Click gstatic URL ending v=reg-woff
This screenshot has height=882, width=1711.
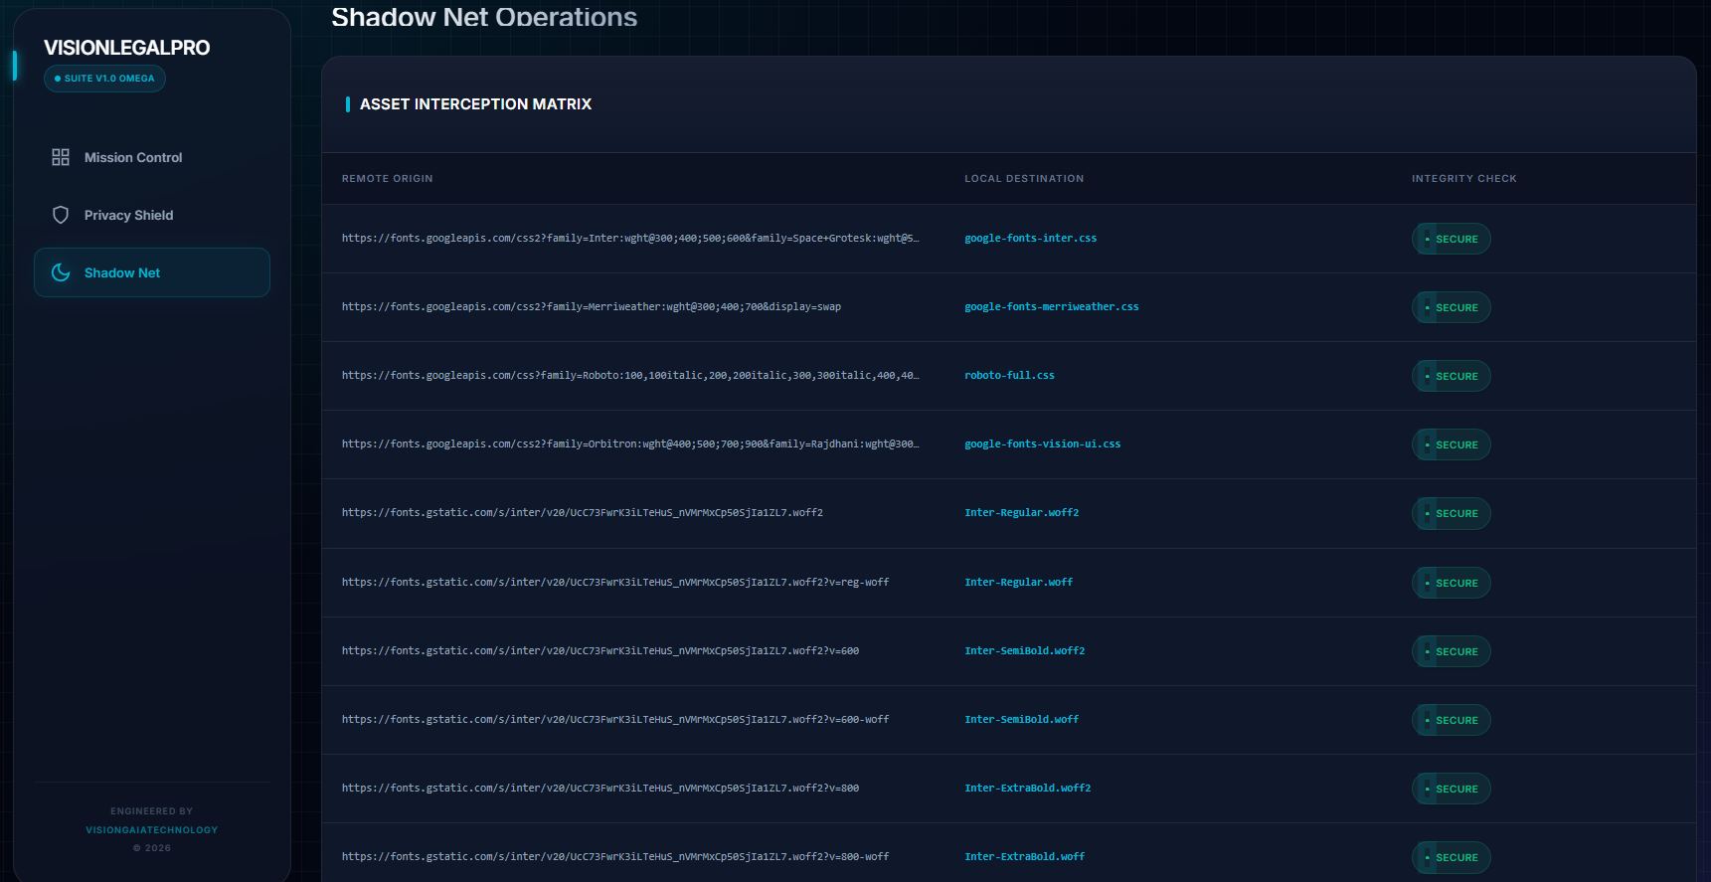tap(615, 583)
